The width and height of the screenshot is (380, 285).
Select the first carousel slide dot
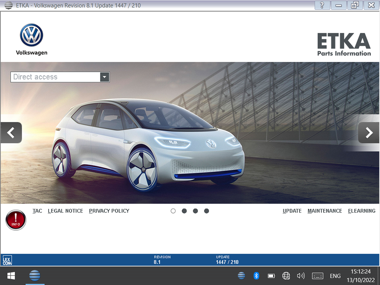[x=173, y=211]
